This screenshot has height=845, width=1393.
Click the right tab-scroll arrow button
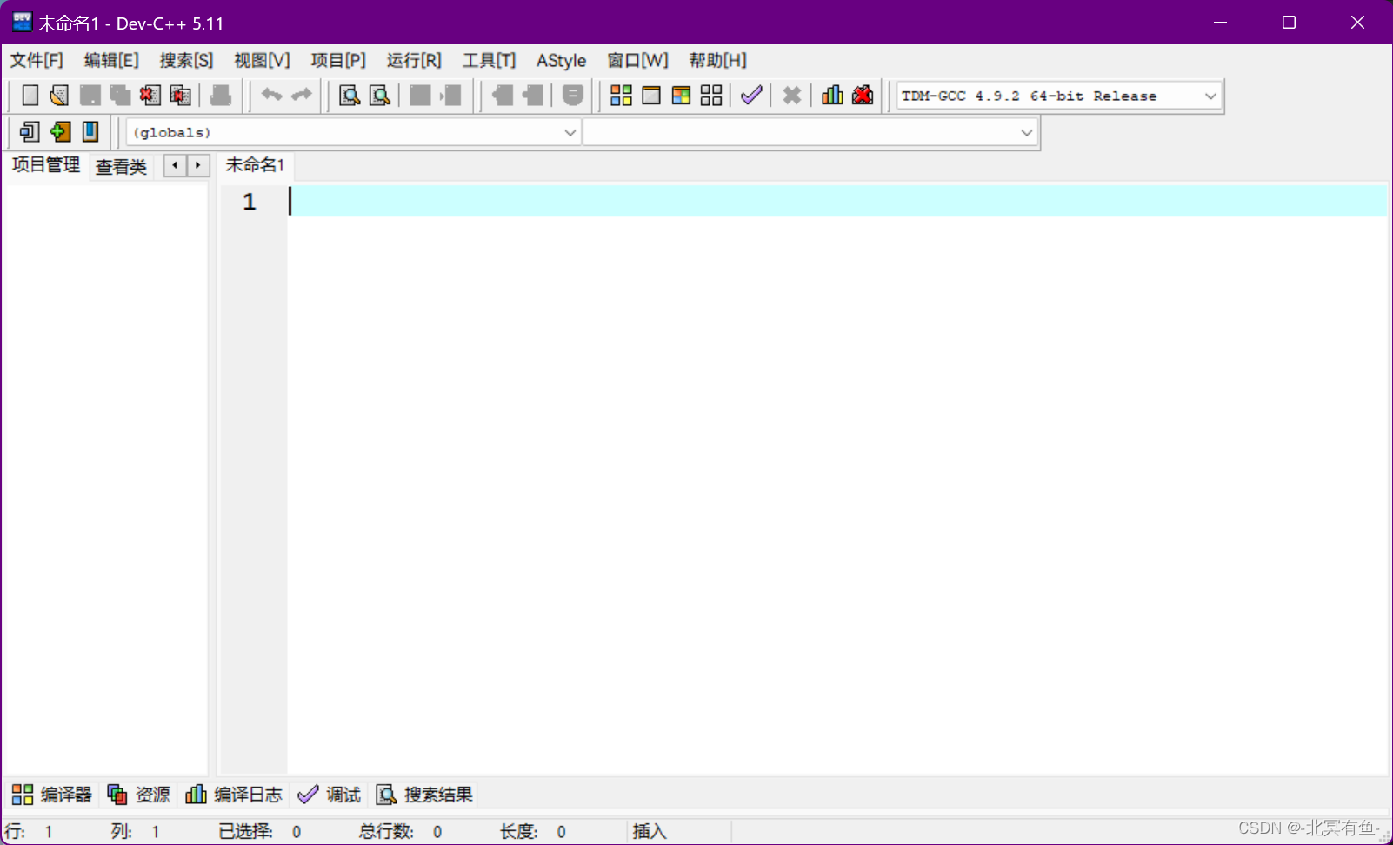tap(197, 165)
